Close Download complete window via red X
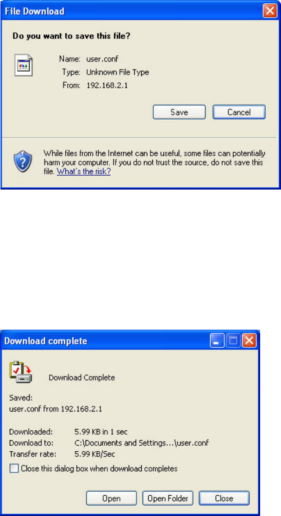The image size is (281, 516). click(249, 341)
